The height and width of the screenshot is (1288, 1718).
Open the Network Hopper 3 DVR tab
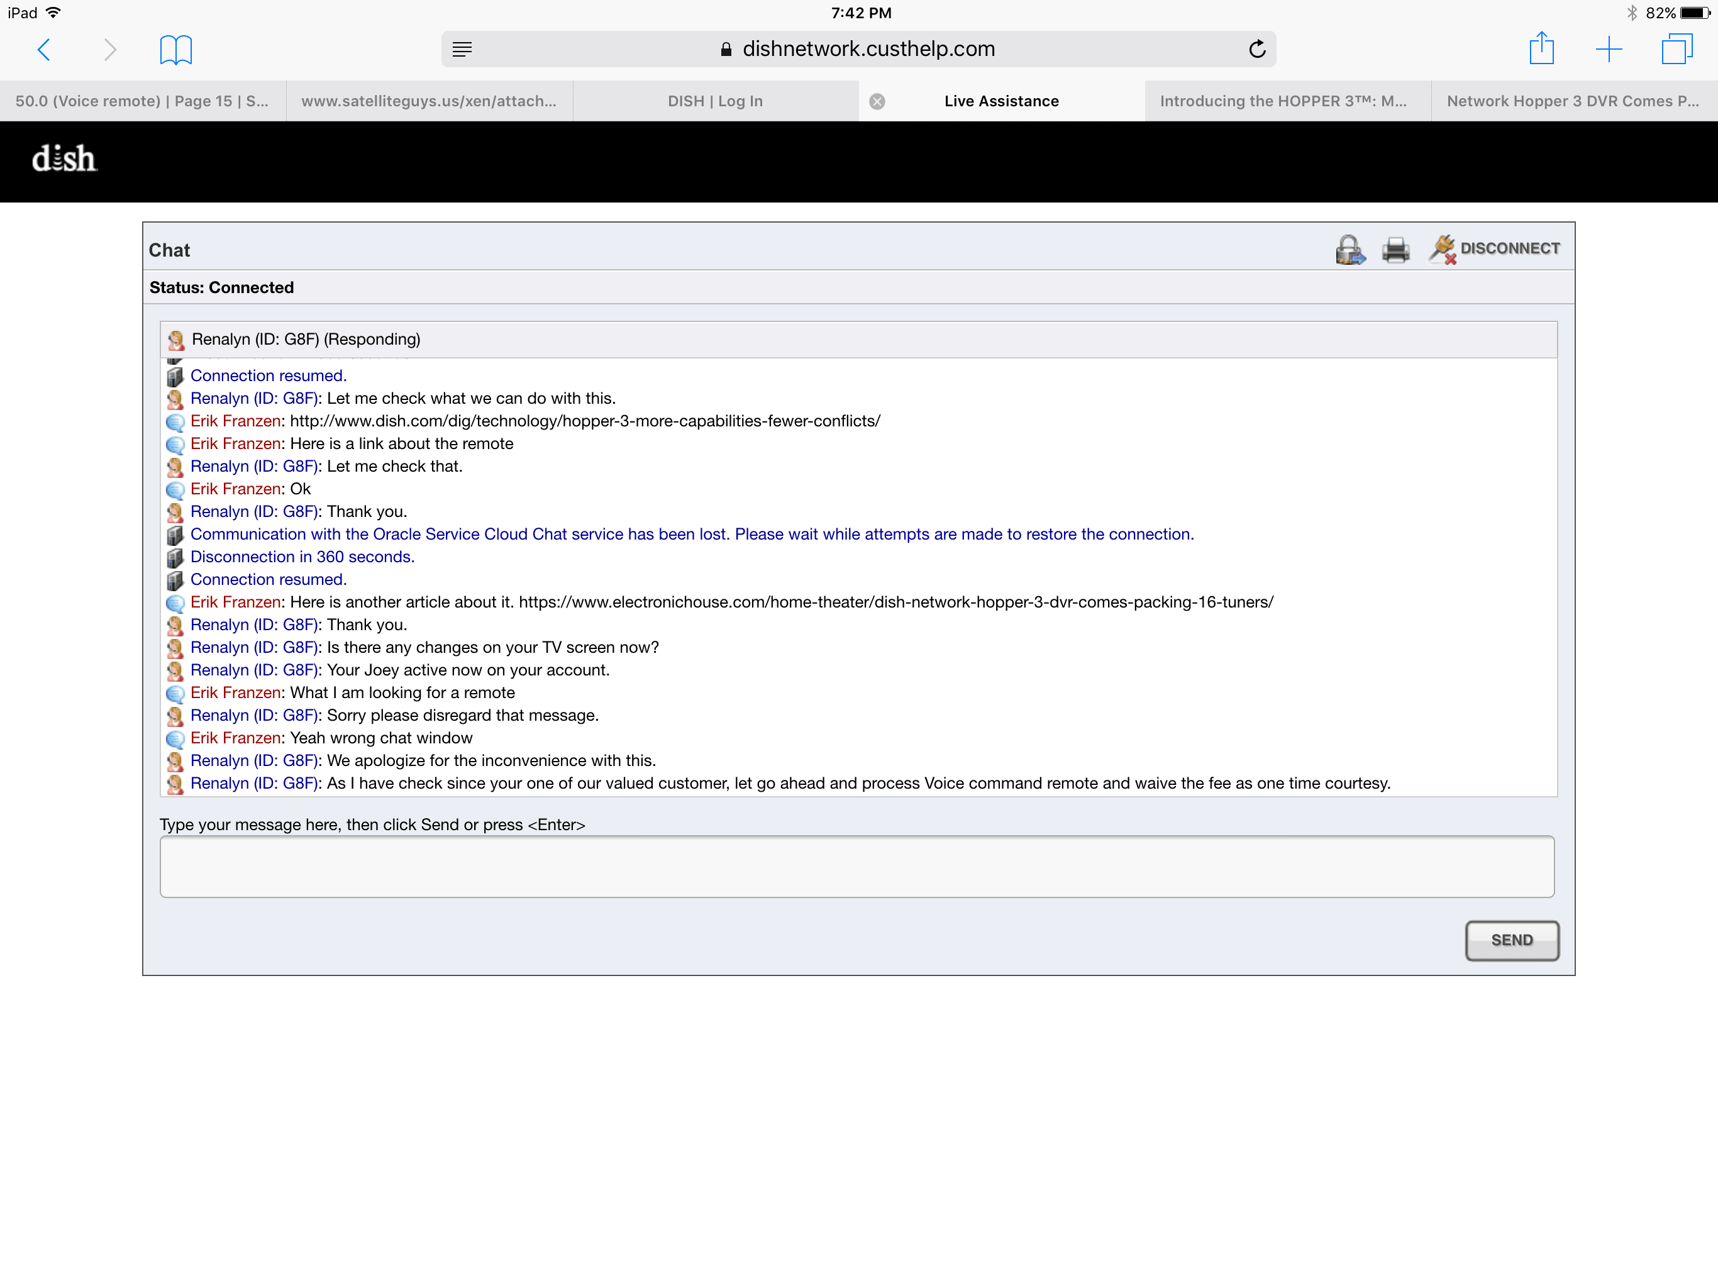1575,101
